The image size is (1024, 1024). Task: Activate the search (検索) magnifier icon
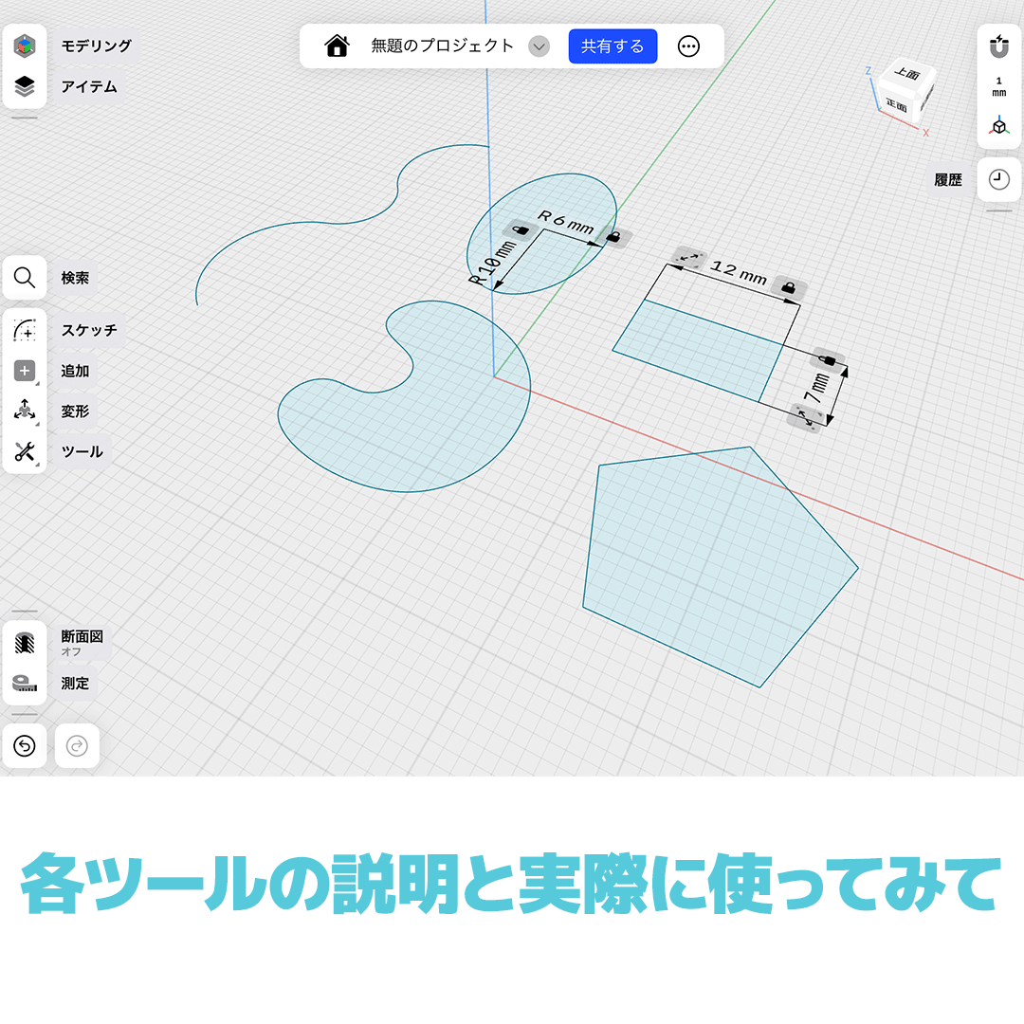tap(24, 277)
